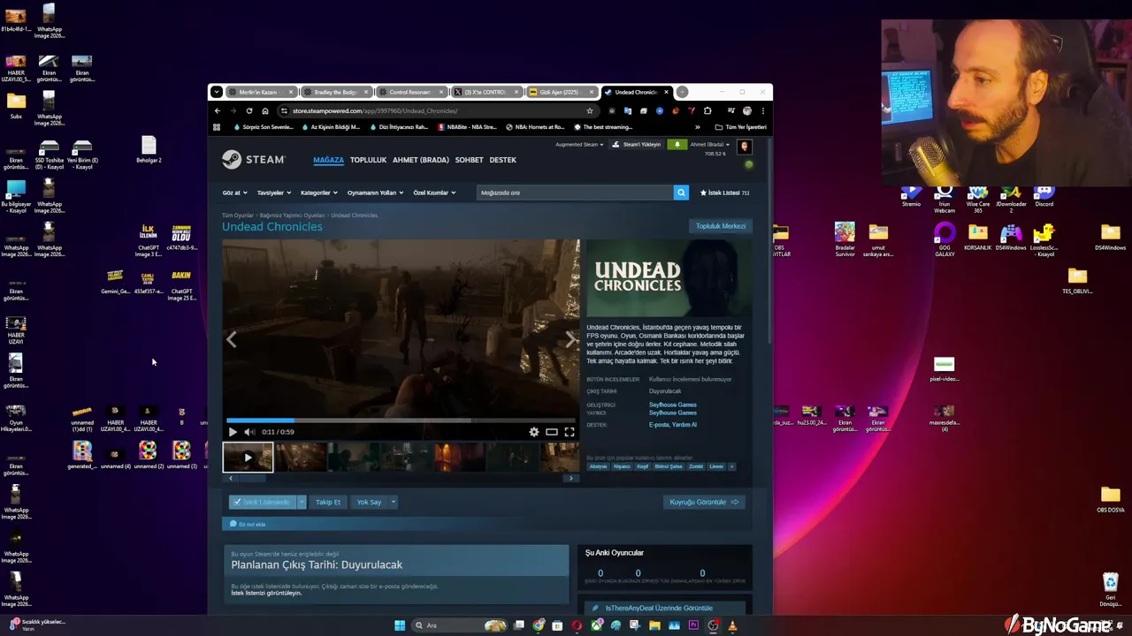The height and width of the screenshot is (636, 1132).
Task: Open the TOPLULUK menu
Action: tap(368, 160)
